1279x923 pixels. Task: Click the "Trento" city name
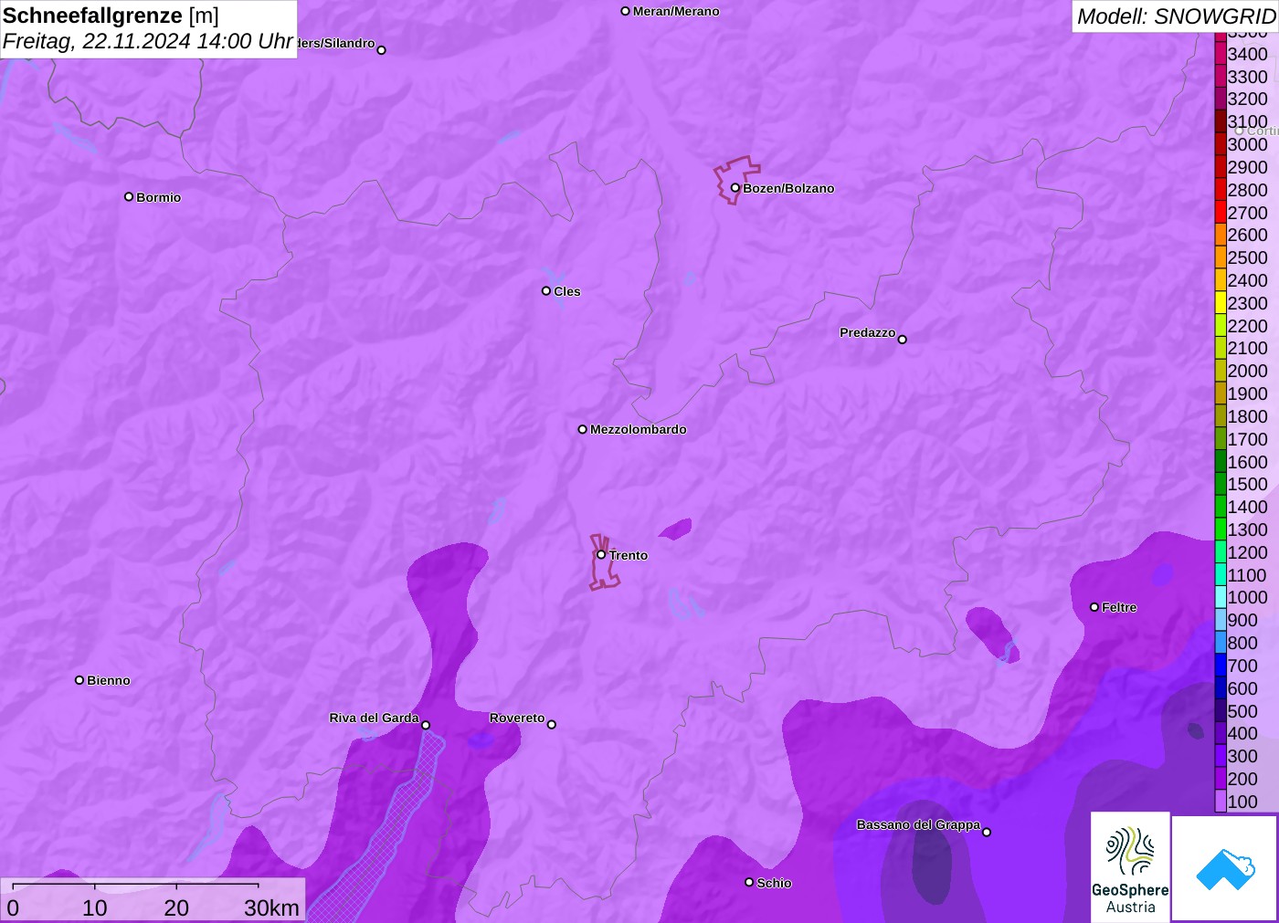[x=629, y=555]
